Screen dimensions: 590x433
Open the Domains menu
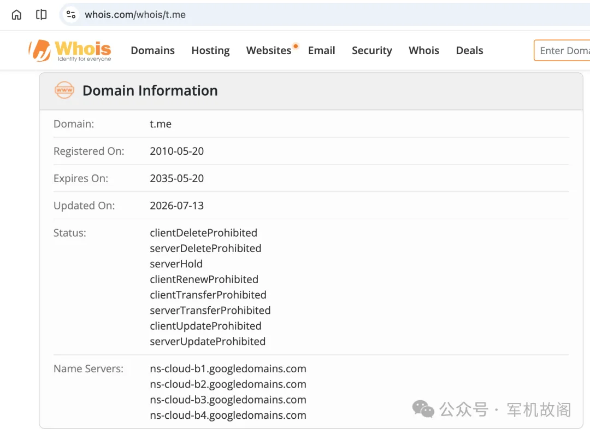tap(153, 50)
